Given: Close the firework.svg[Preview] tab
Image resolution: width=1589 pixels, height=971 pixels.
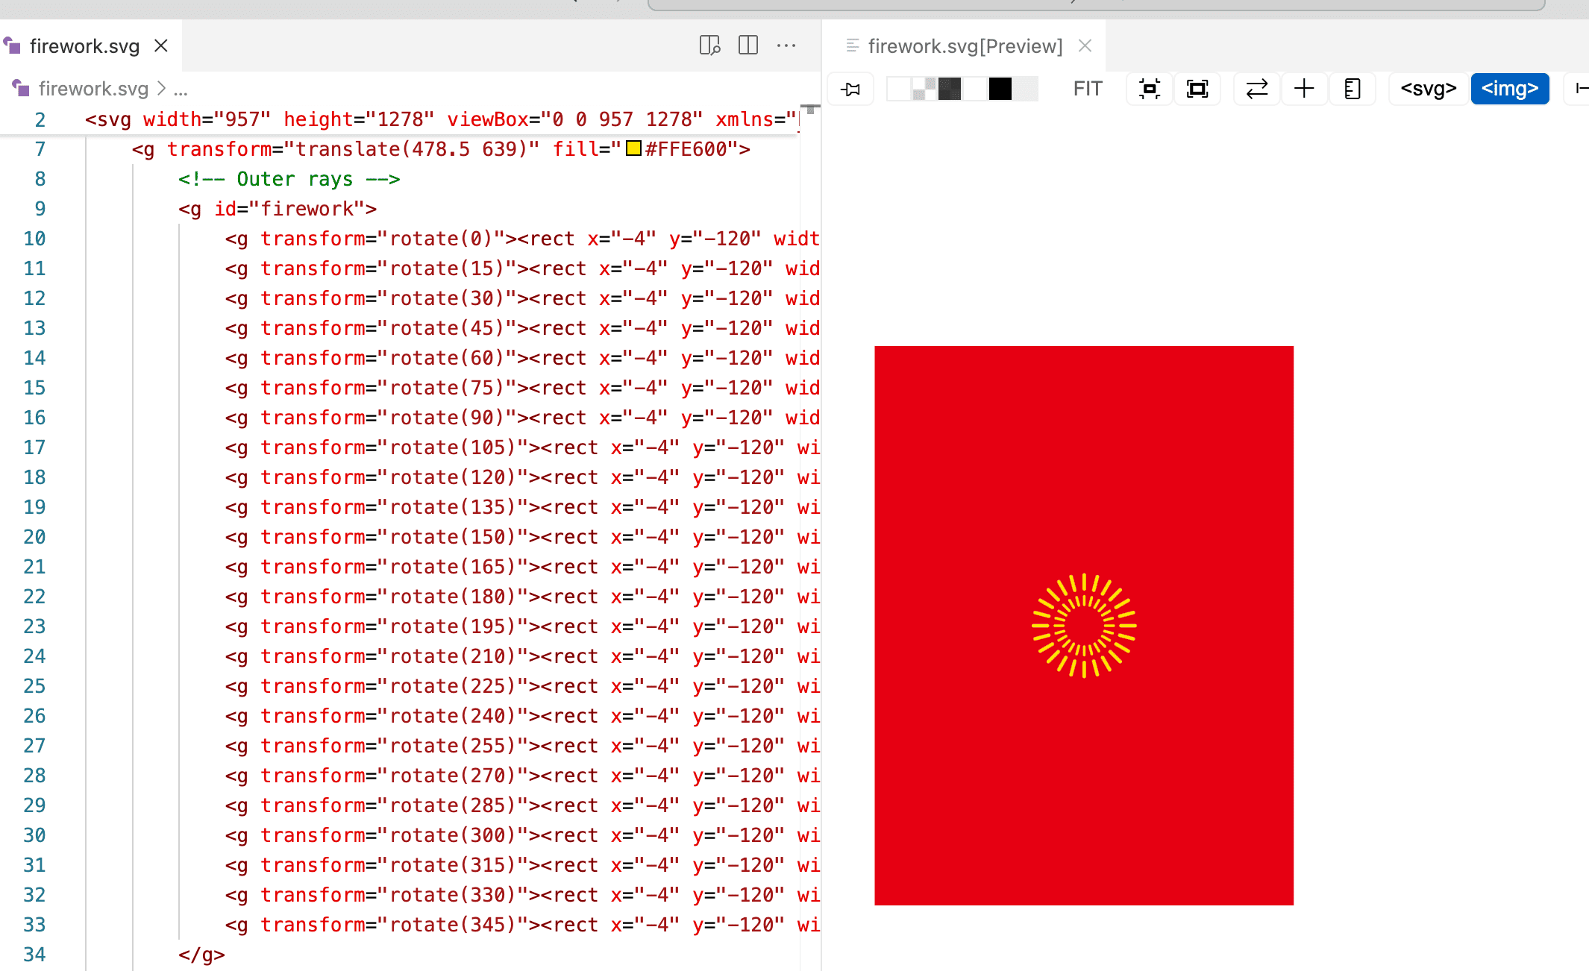Looking at the screenshot, I should (1085, 45).
